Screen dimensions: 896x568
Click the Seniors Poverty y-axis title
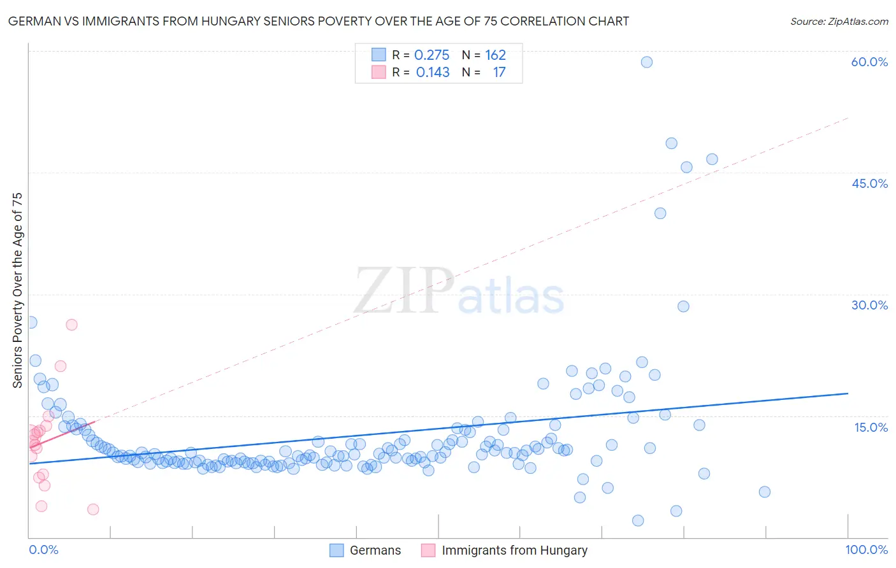17,290
